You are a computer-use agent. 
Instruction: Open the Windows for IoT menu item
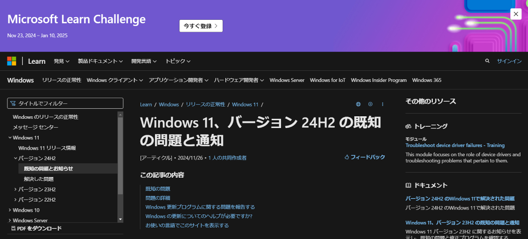pyautogui.click(x=327, y=80)
